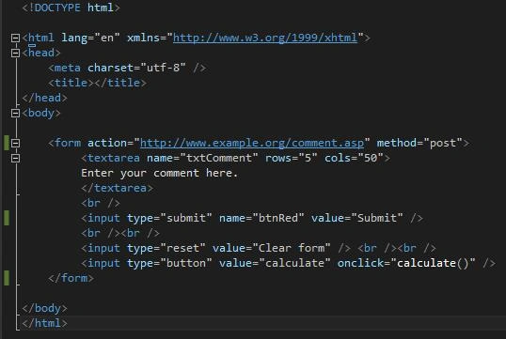The height and width of the screenshot is (339, 506).
Task: Select the btnRed name attribute value
Action: pos(278,218)
